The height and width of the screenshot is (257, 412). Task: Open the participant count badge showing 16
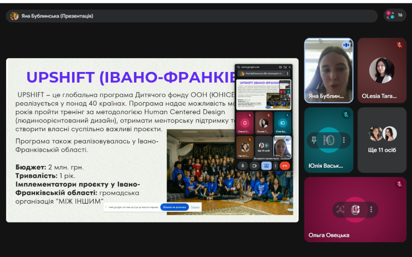click(395, 15)
